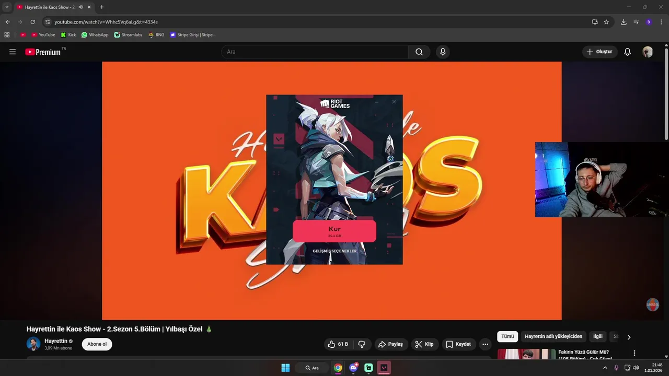Open Windows taskbar search Ara box
669x376 pixels.
pyautogui.click(x=312, y=368)
